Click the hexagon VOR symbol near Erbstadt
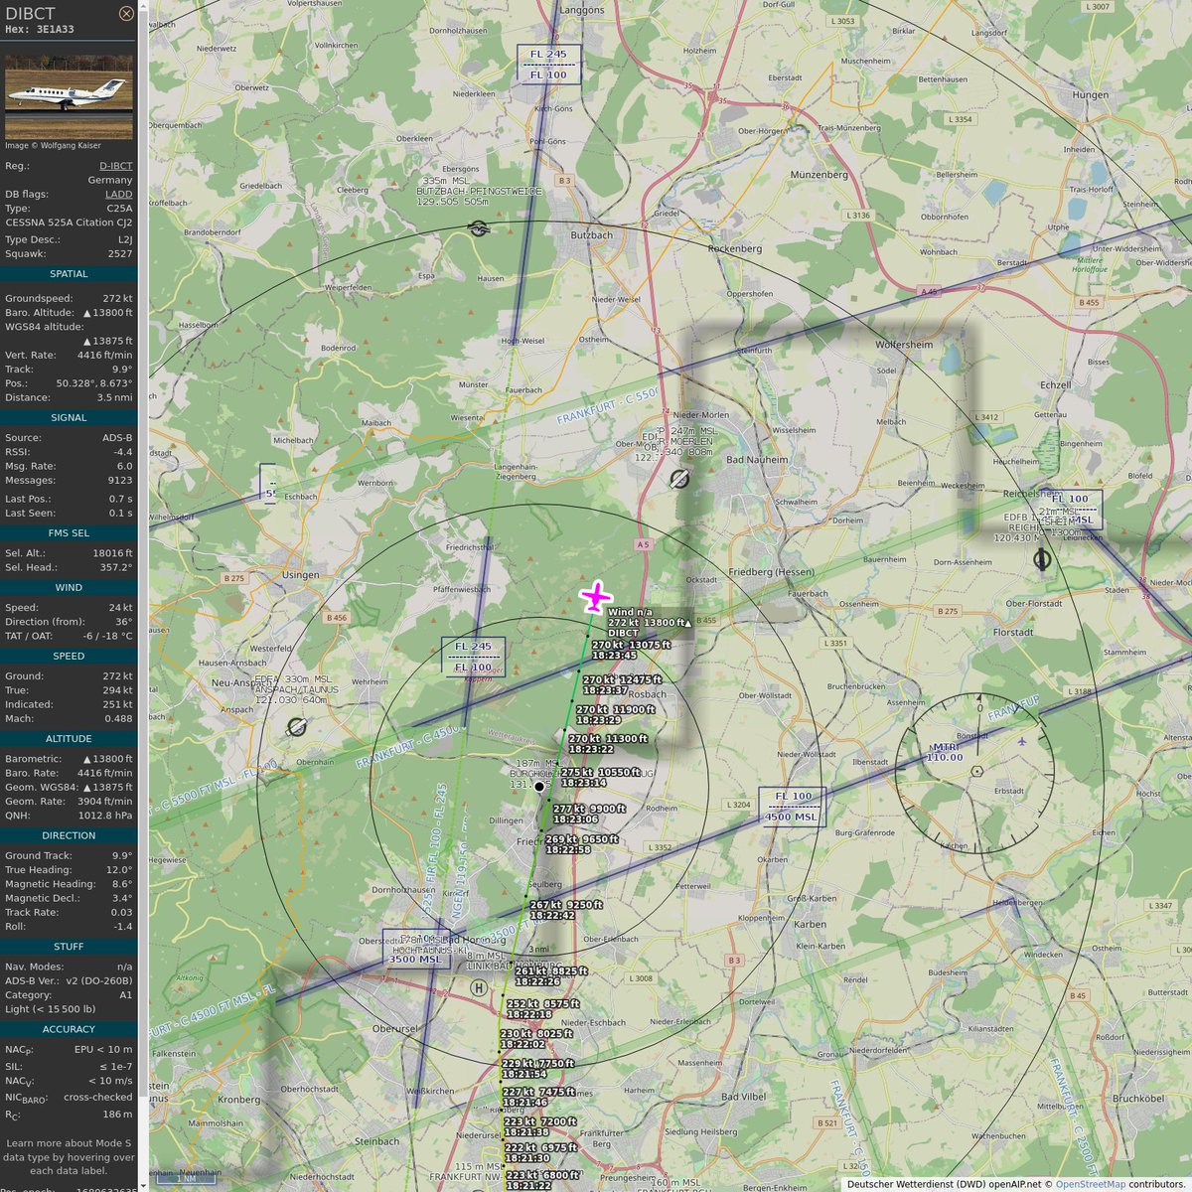Screen dimensions: 1192x1192 (x=977, y=771)
